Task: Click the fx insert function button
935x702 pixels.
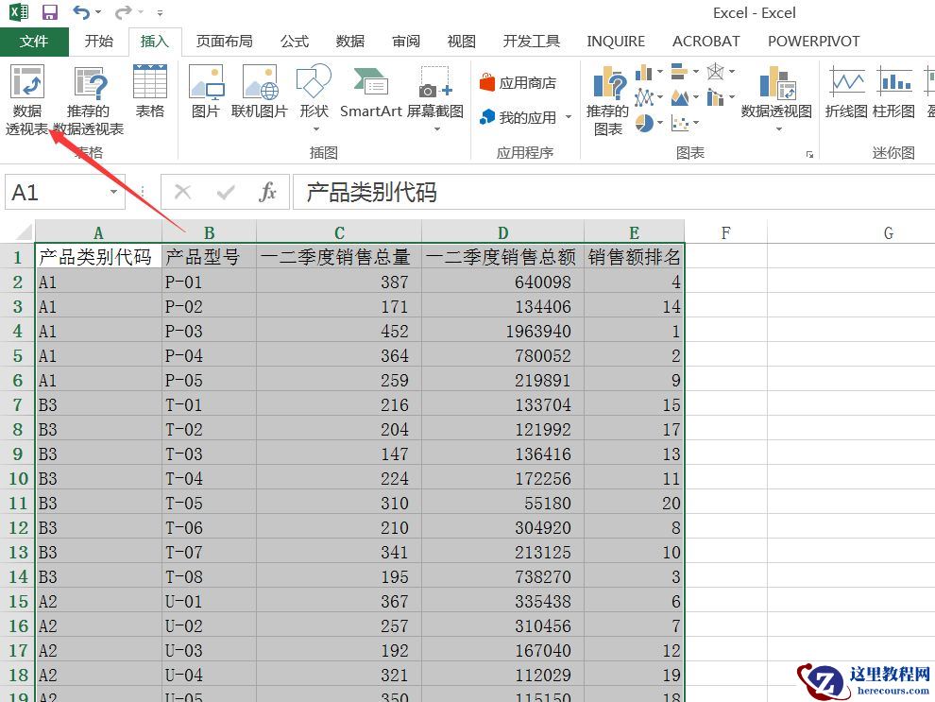Action: (267, 193)
